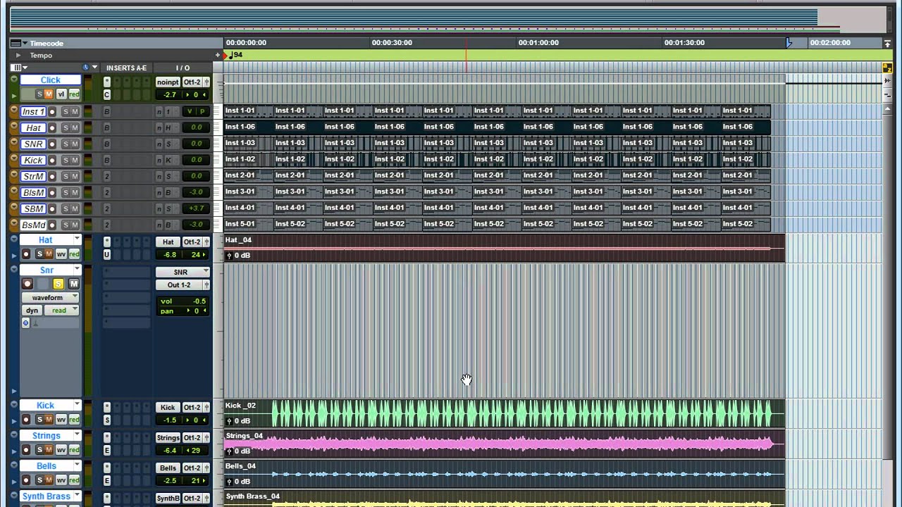Select Kick track wv view button
Screen dimensions: 902x507
(61, 420)
